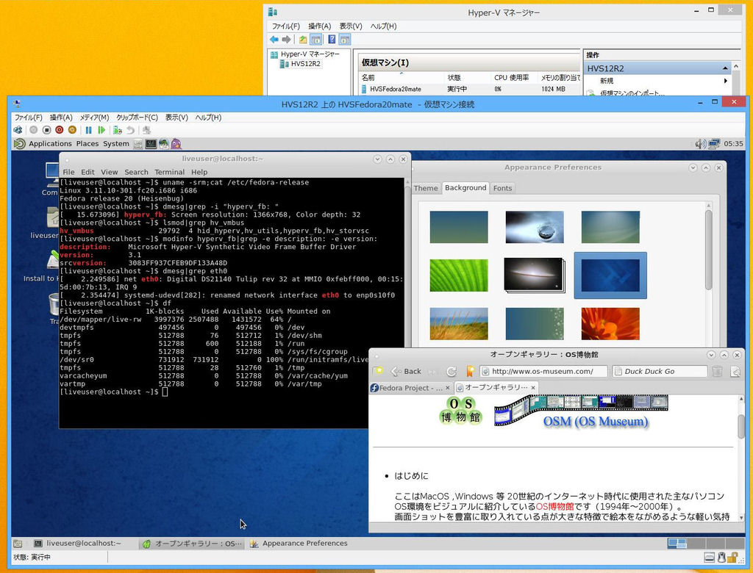Click the show desktop button on bottom panel

tap(18, 544)
